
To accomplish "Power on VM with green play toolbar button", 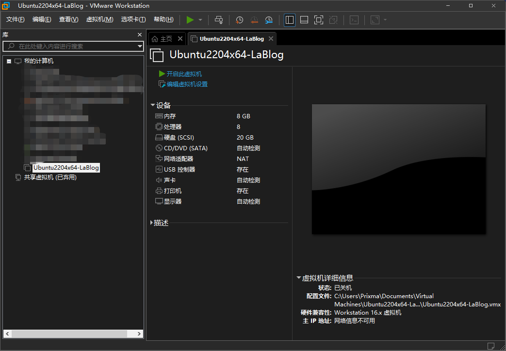I will pyautogui.click(x=190, y=20).
